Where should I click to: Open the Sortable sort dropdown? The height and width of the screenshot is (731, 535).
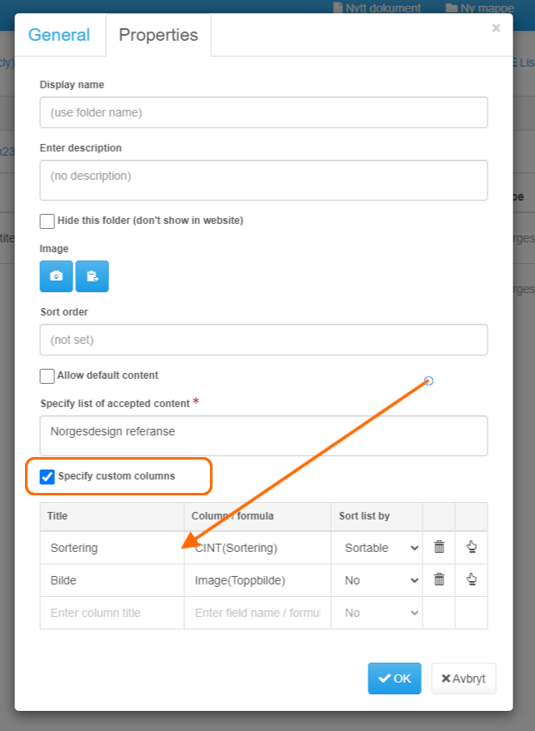pos(381,548)
